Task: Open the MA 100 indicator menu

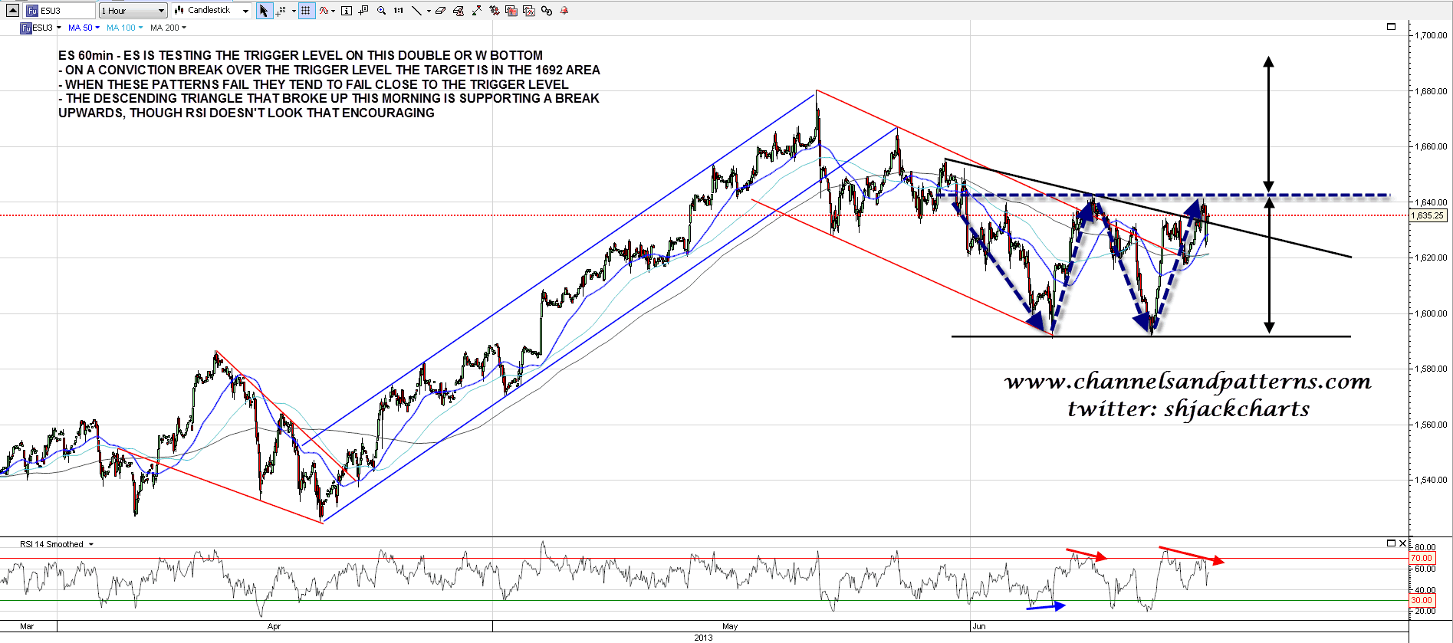Action: [x=124, y=28]
